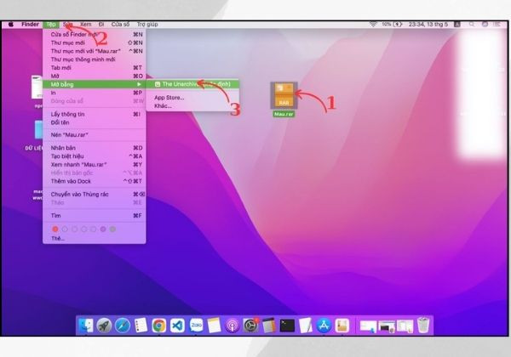The image size is (511, 357).
Task: Close the open Tệp menu
Action: click(x=51, y=25)
